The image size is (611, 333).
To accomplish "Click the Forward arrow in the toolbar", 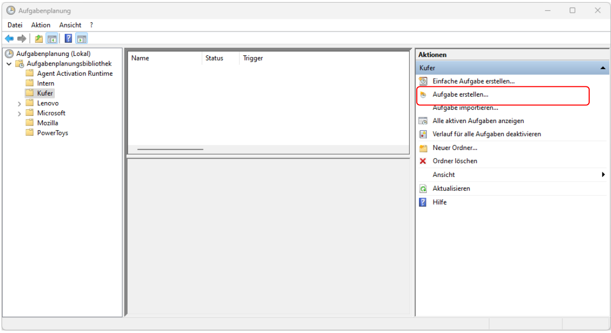I will [x=22, y=39].
